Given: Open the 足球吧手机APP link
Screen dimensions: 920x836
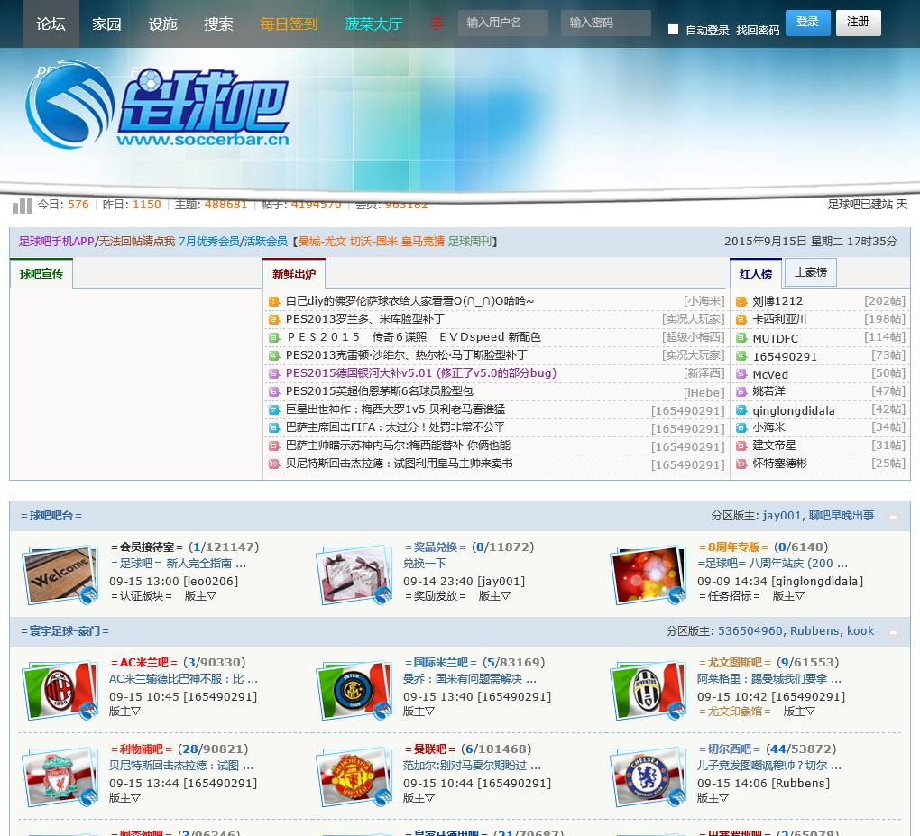Looking at the screenshot, I should point(56,242).
